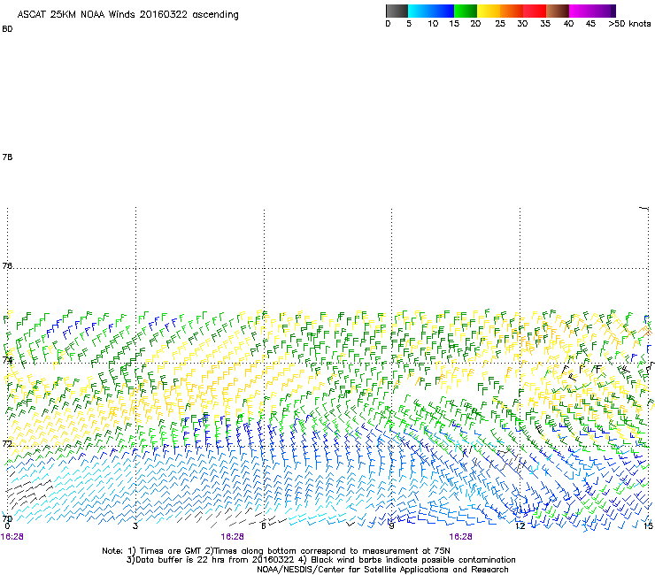Click the '45' label on the color scale
655x575 pixels.
590,24
